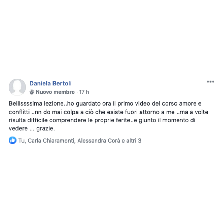
Task: Click the Nuovo membro badge label
Action: 55,92
